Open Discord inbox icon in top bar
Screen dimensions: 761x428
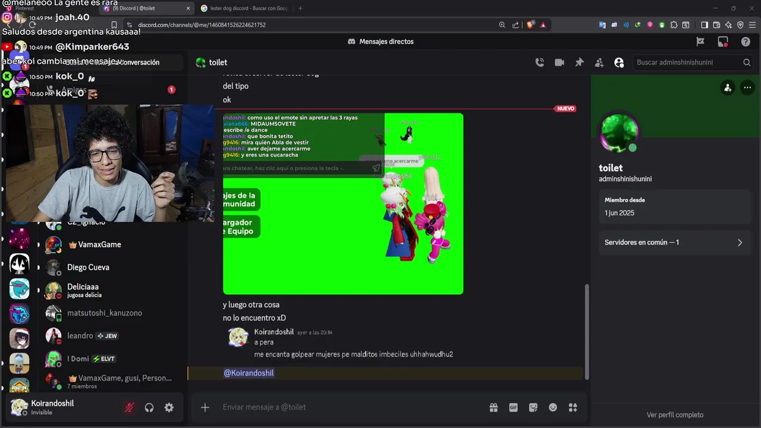(723, 42)
